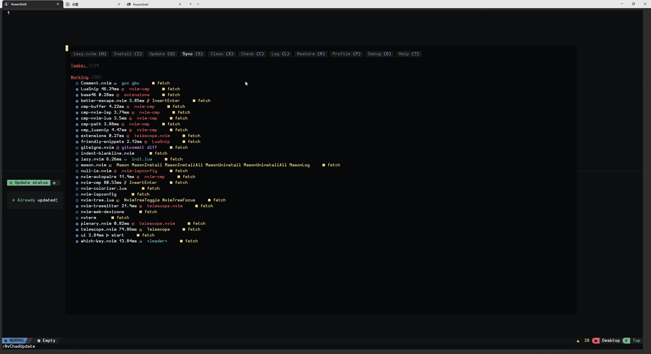Click the NORMAL mode indicator
The image size is (651, 354).
click(x=15, y=341)
